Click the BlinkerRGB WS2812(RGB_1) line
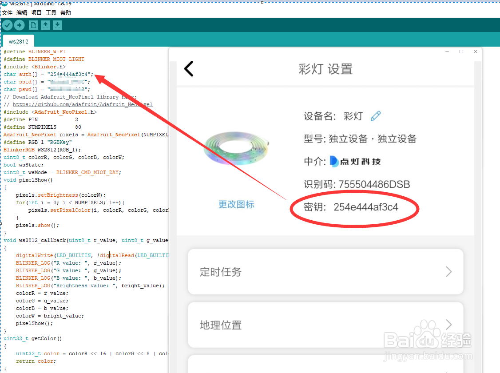The height and width of the screenshot is (373, 500). click(42, 150)
